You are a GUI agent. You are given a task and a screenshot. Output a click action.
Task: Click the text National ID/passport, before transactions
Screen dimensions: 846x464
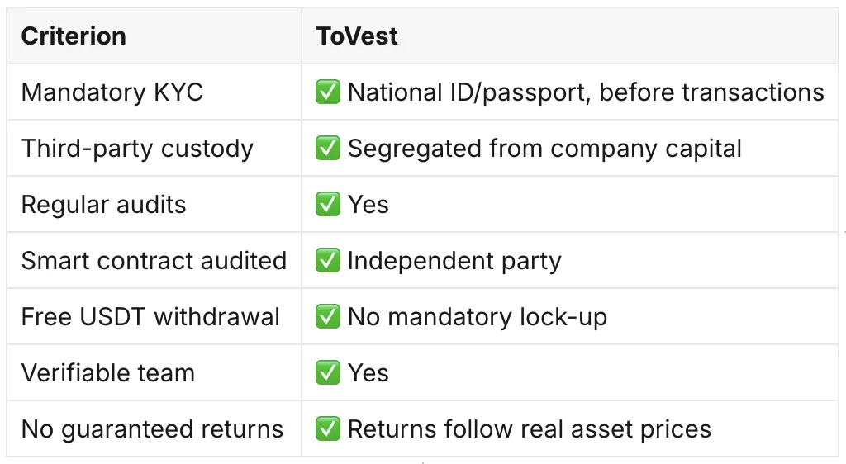(586, 92)
